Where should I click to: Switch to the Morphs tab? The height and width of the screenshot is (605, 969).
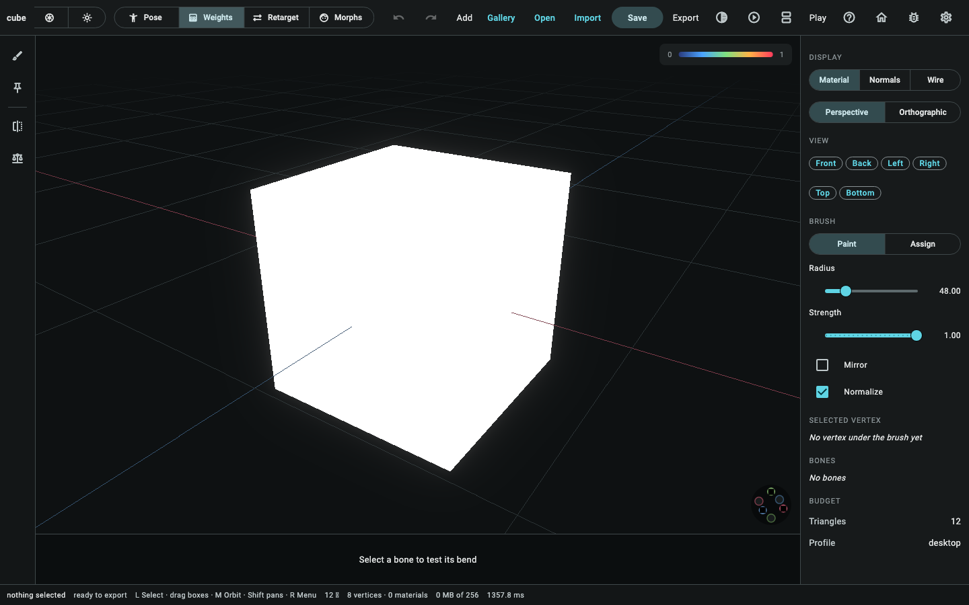pyautogui.click(x=341, y=17)
